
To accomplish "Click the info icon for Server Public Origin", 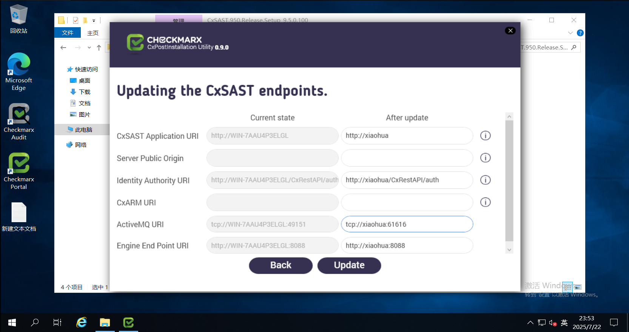I will click(x=485, y=158).
